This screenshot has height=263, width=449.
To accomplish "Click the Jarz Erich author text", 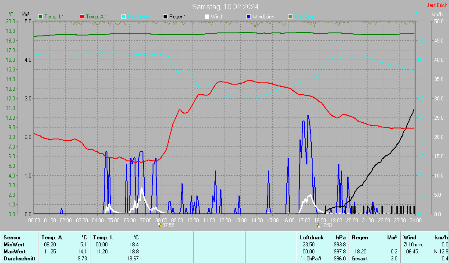I will (437, 5).
